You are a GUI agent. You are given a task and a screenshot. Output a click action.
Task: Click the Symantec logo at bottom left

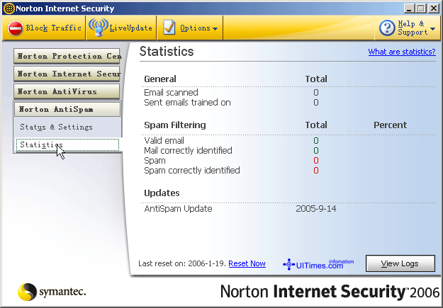click(x=52, y=292)
